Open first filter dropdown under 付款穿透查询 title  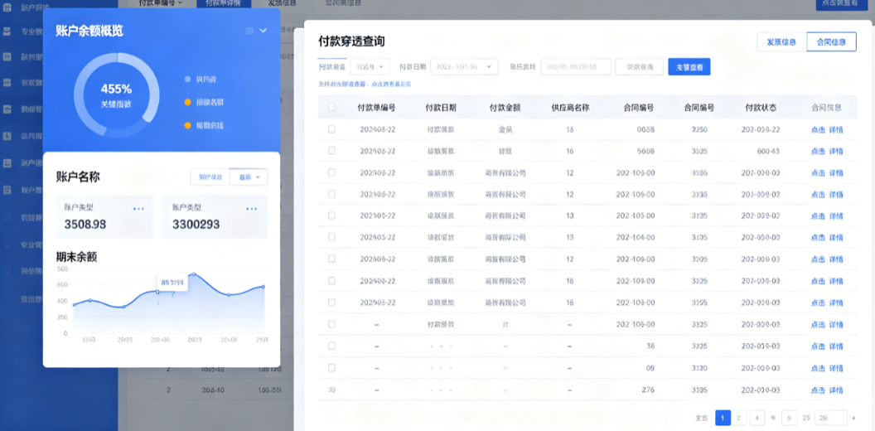pos(370,66)
